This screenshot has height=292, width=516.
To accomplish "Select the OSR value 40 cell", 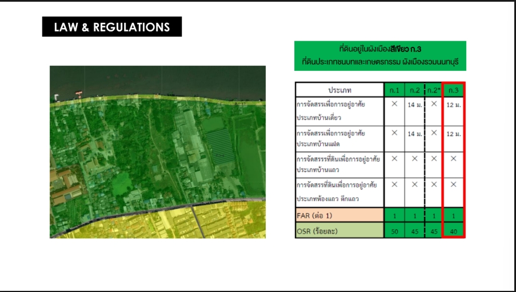I will (454, 231).
